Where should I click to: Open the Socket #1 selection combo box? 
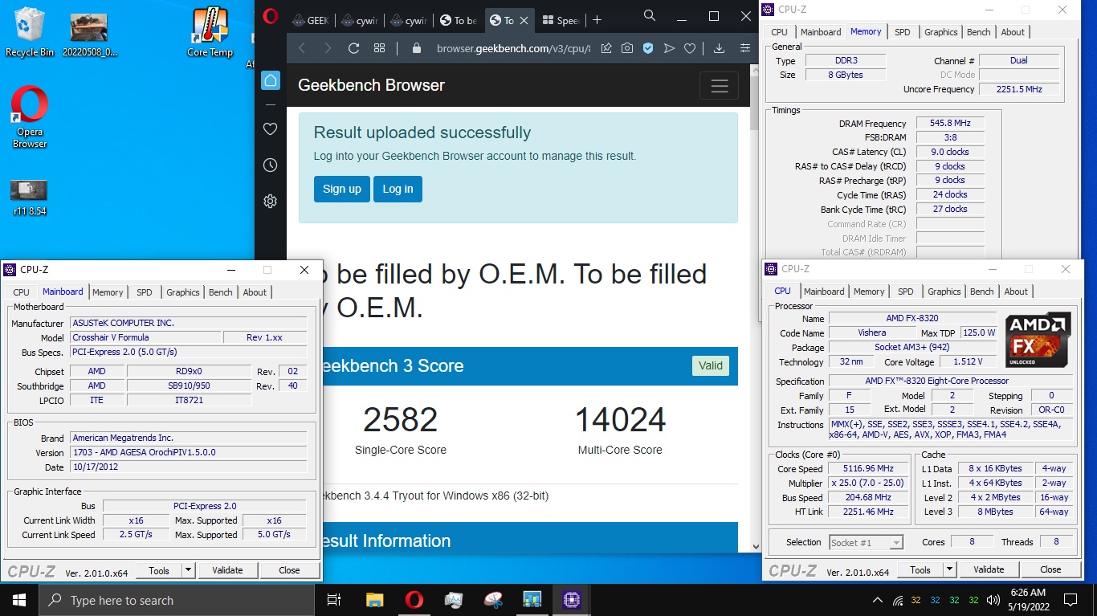[x=866, y=543]
